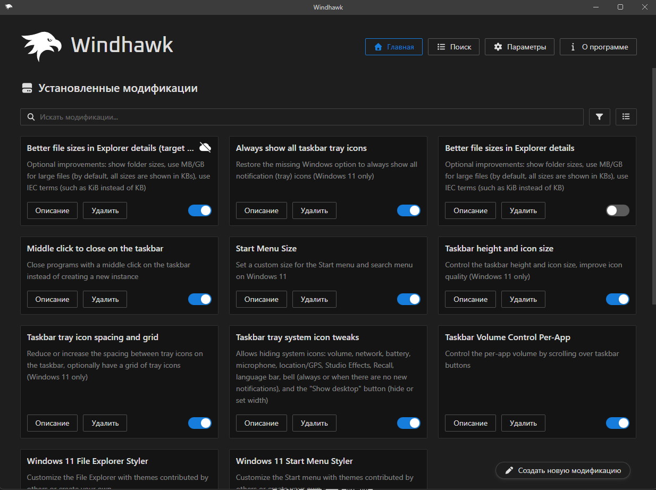Image resolution: width=656 pixels, height=490 pixels.
Task: Click Удалить for Better file sizes (target) card
Action: pyautogui.click(x=105, y=210)
